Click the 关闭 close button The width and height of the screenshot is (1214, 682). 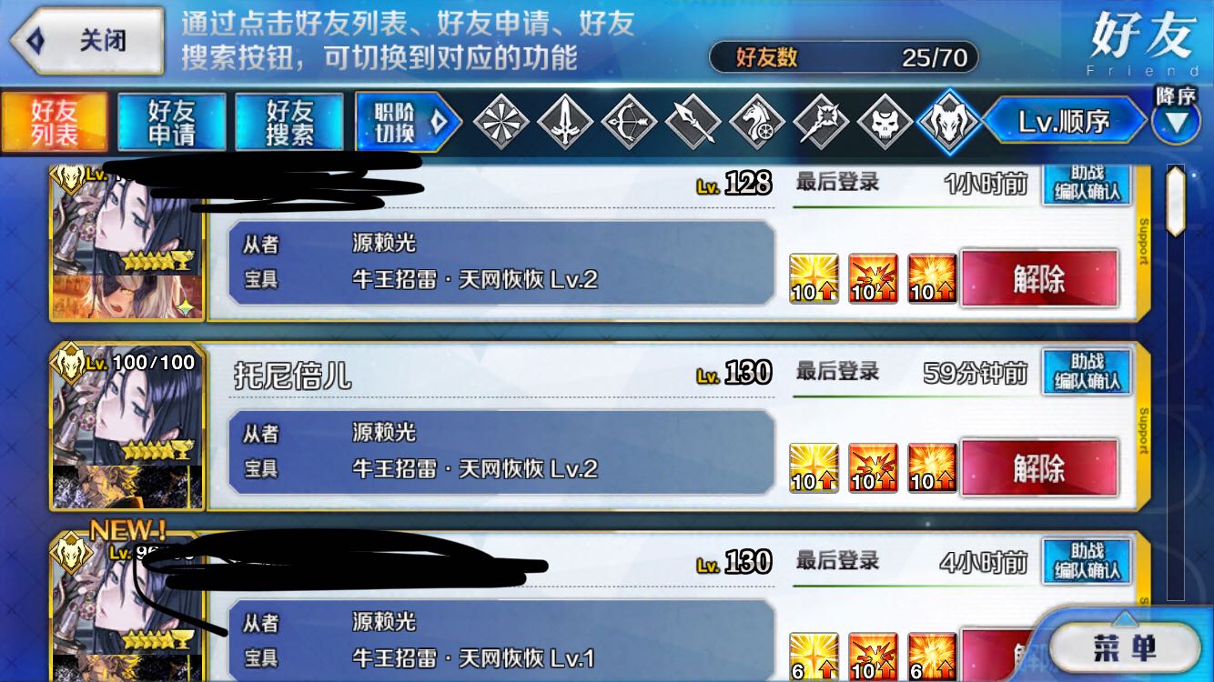pos(87,41)
